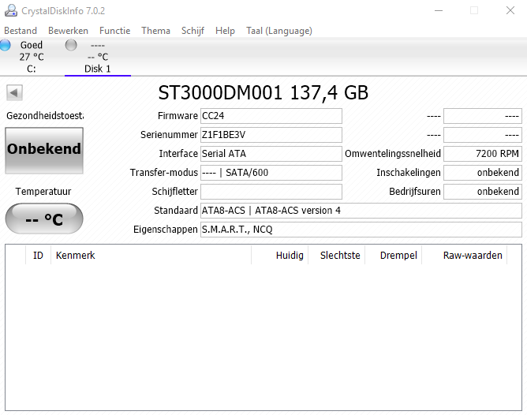
Task: Go to previous disk with the left arrow
Action: pyautogui.click(x=14, y=92)
